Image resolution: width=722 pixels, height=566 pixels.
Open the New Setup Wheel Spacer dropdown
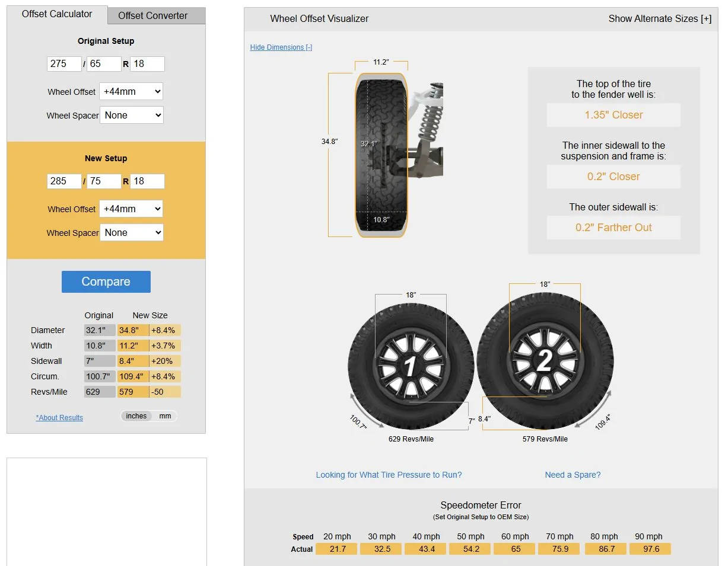click(131, 232)
